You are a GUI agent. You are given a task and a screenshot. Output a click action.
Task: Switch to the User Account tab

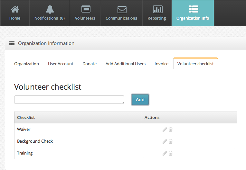pos(61,64)
